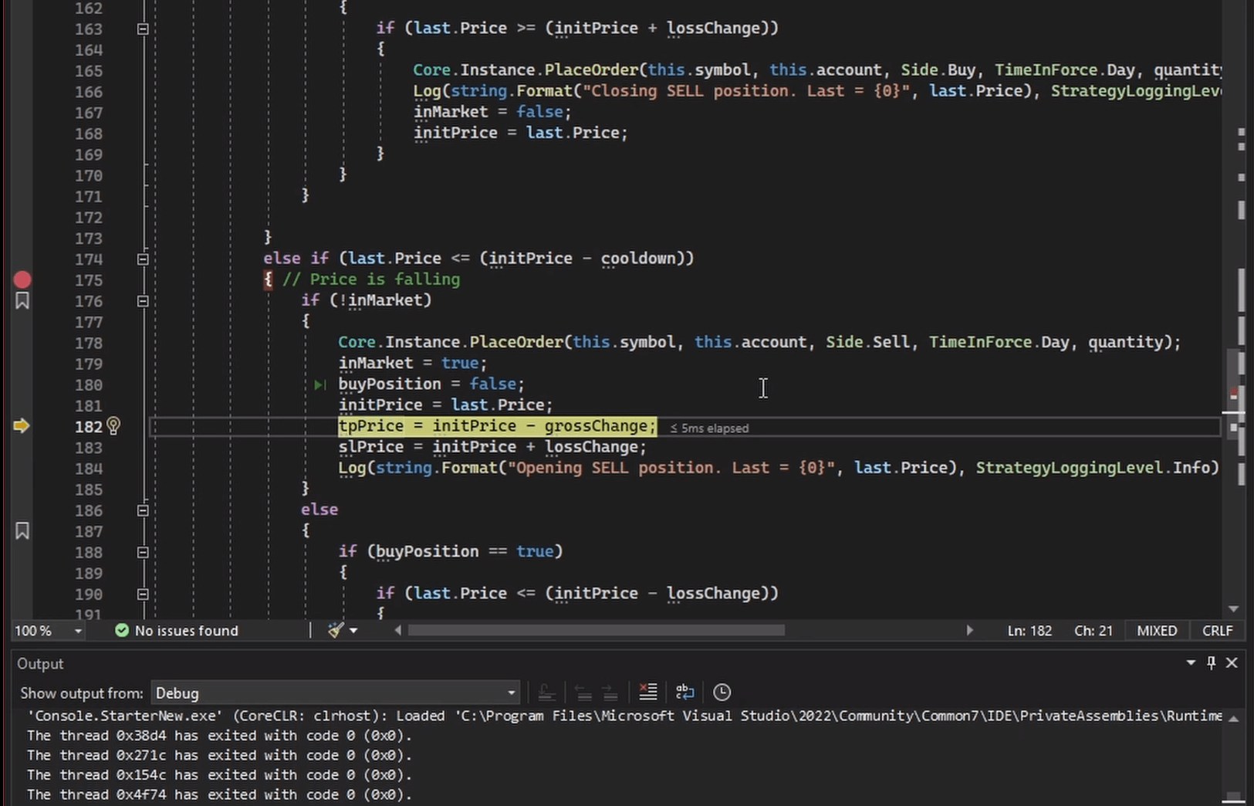Collapse the code block at line 174
This screenshot has height=806, width=1254.
[x=143, y=259]
